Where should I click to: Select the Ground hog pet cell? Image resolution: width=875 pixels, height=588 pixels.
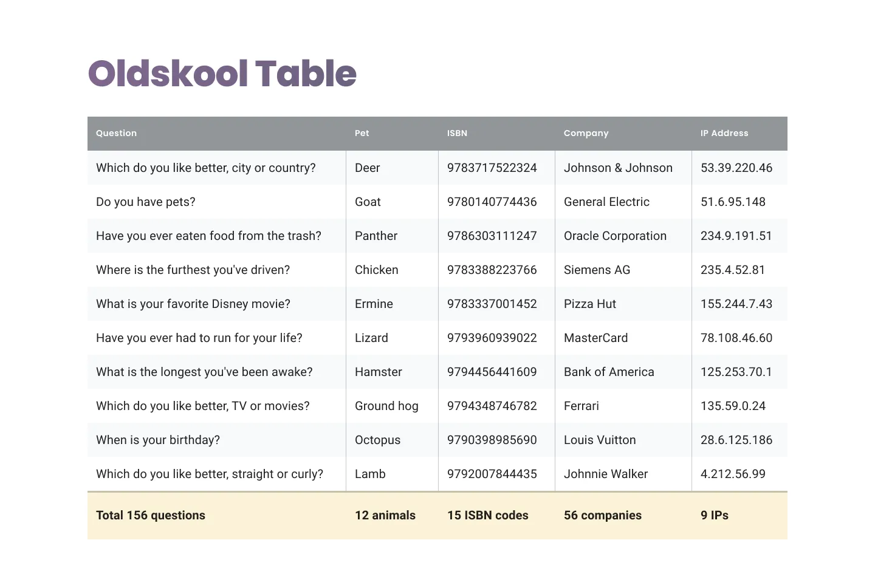(386, 406)
